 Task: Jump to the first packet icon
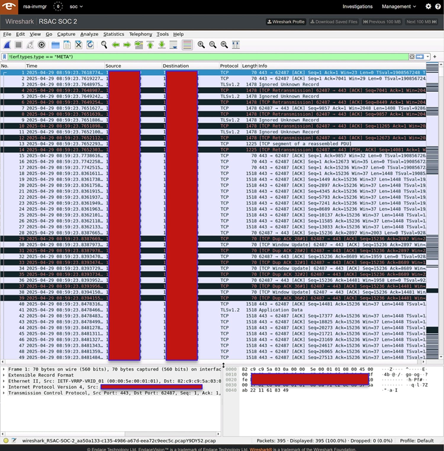click(x=150, y=45)
